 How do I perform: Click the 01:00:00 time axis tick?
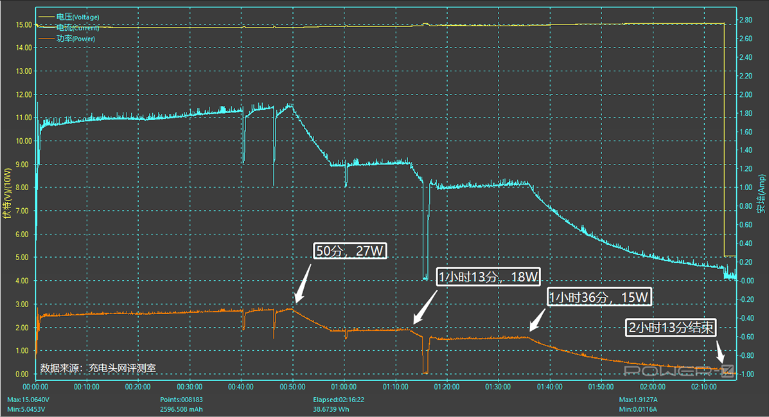(344, 387)
